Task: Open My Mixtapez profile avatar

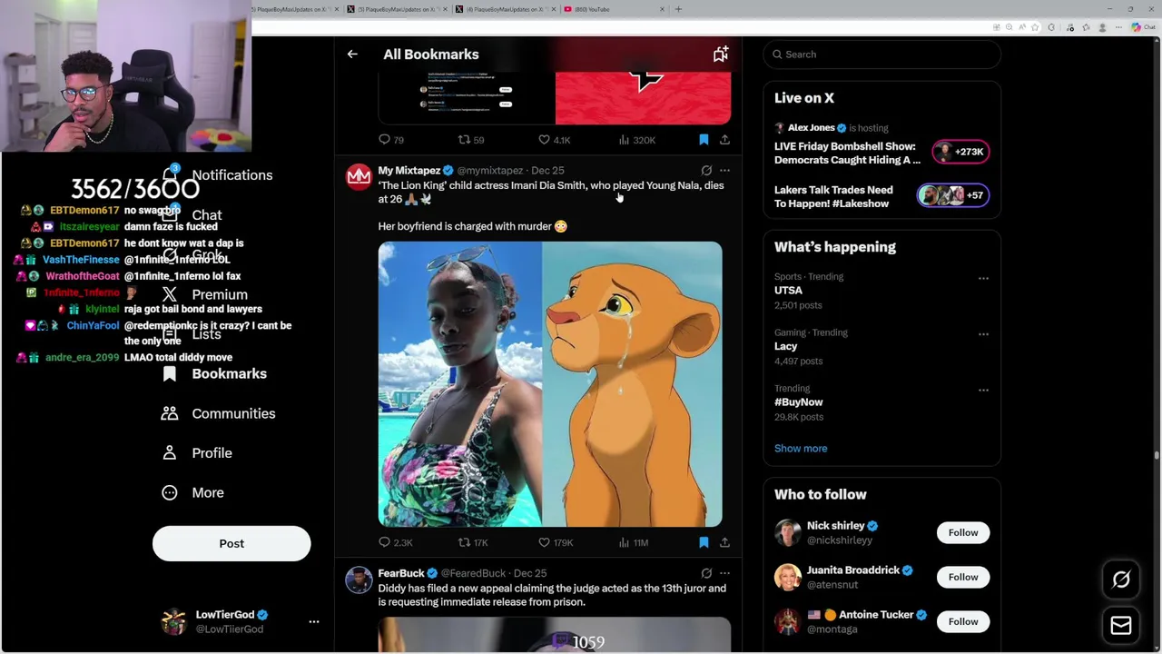Action: coord(359,176)
